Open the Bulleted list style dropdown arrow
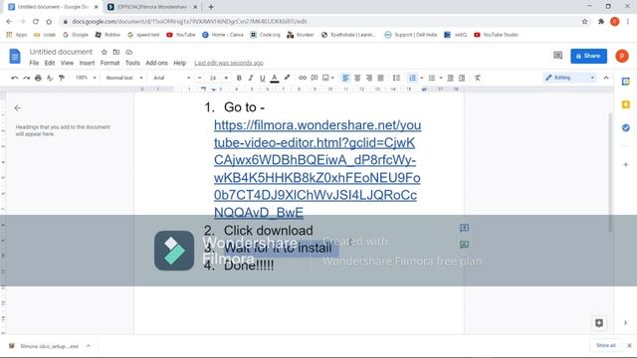637x358 pixels. (x=441, y=78)
